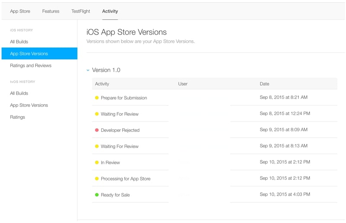Open the App Store tab

pyautogui.click(x=20, y=11)
